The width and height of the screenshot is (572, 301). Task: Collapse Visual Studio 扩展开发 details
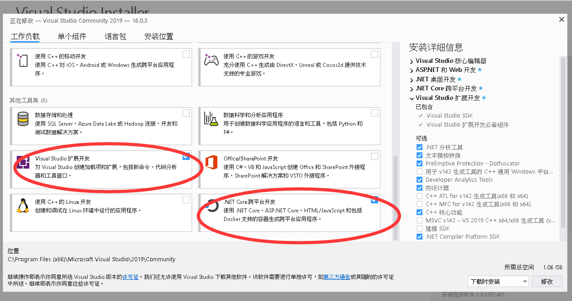coord(412,98)
